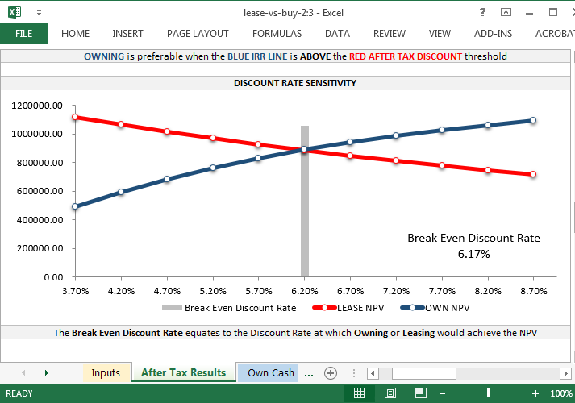Add a new sheet with plus icon
Image resolution: width=575 pixels, height=403 pixels.
click(x=330, y=373)
